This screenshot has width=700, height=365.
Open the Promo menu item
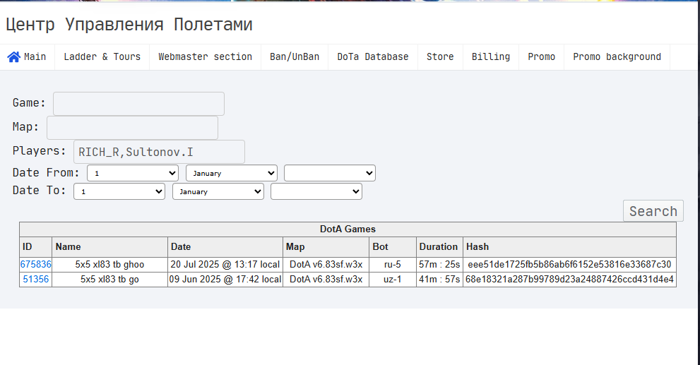coord(542,57)
